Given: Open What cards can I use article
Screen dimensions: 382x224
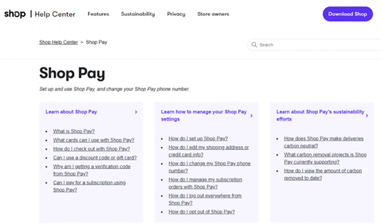Looking at the screenshot, I should [93, 140].
